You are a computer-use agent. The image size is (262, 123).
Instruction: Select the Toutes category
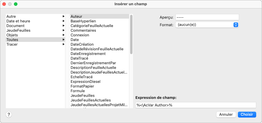[12, 40]
